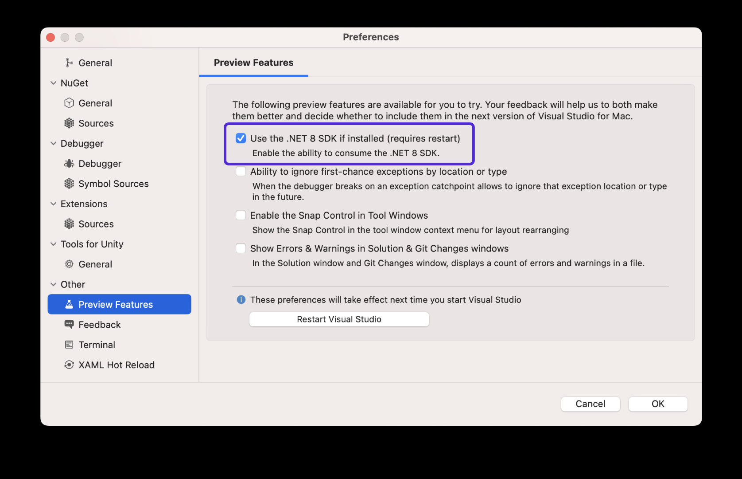The image size is (742, 479).
Task: Click 'In the Solution window and Git Changes' description
Action: 448,263
